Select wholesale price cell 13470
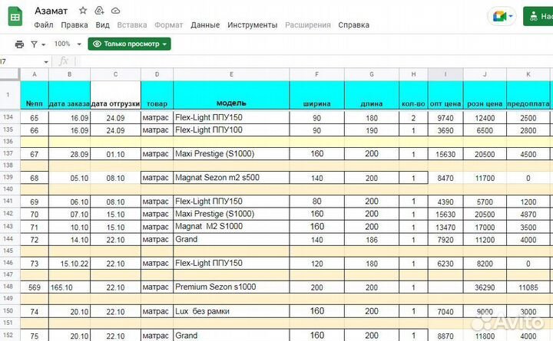Viewport: 553px width, 341px height. click(445, 227)
